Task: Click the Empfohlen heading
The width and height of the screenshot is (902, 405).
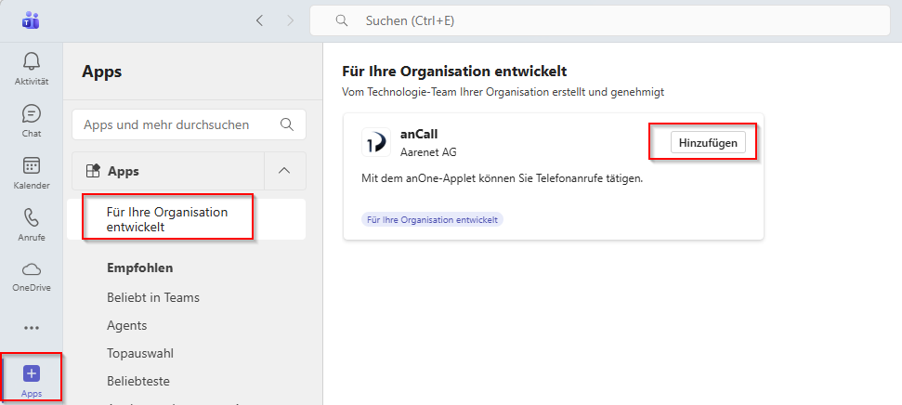Action: (139, 268)
